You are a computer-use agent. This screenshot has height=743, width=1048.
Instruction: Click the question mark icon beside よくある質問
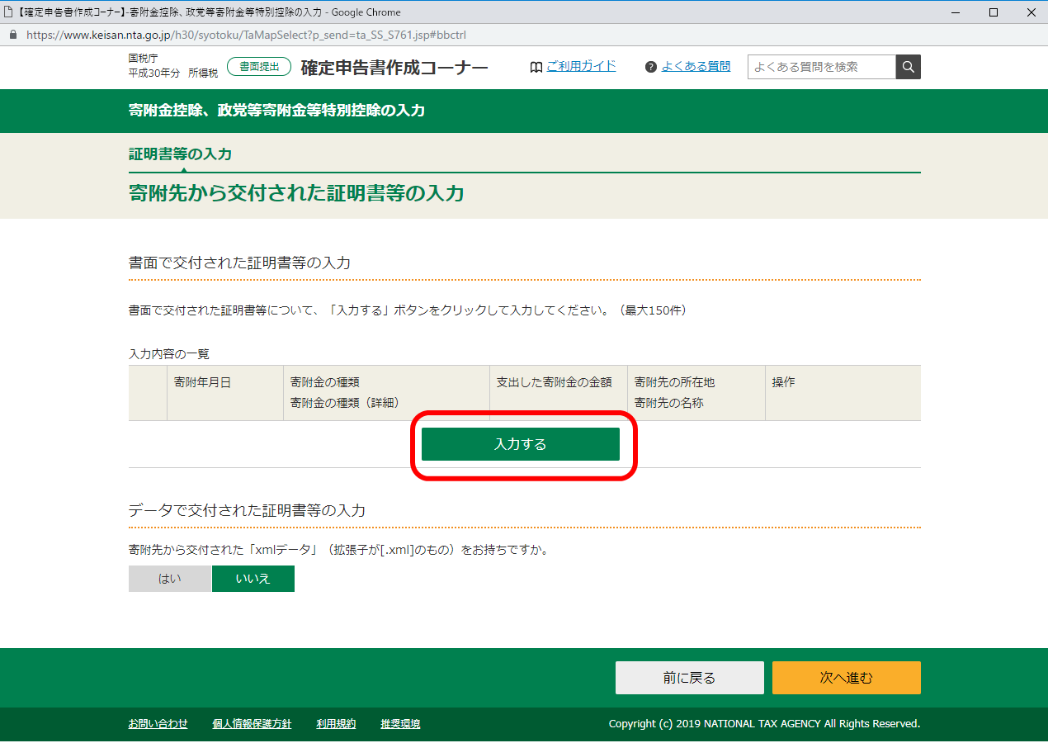pos(651,67)
